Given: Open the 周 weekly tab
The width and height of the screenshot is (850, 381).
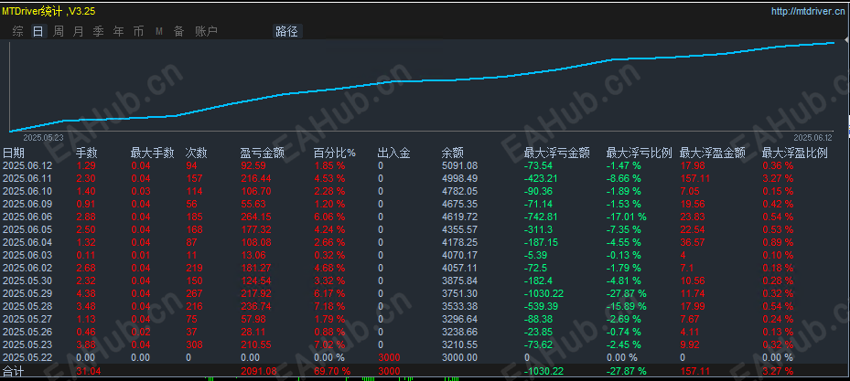Looking at the screenshot, I should pyautogui.click(x=59, y=31).
